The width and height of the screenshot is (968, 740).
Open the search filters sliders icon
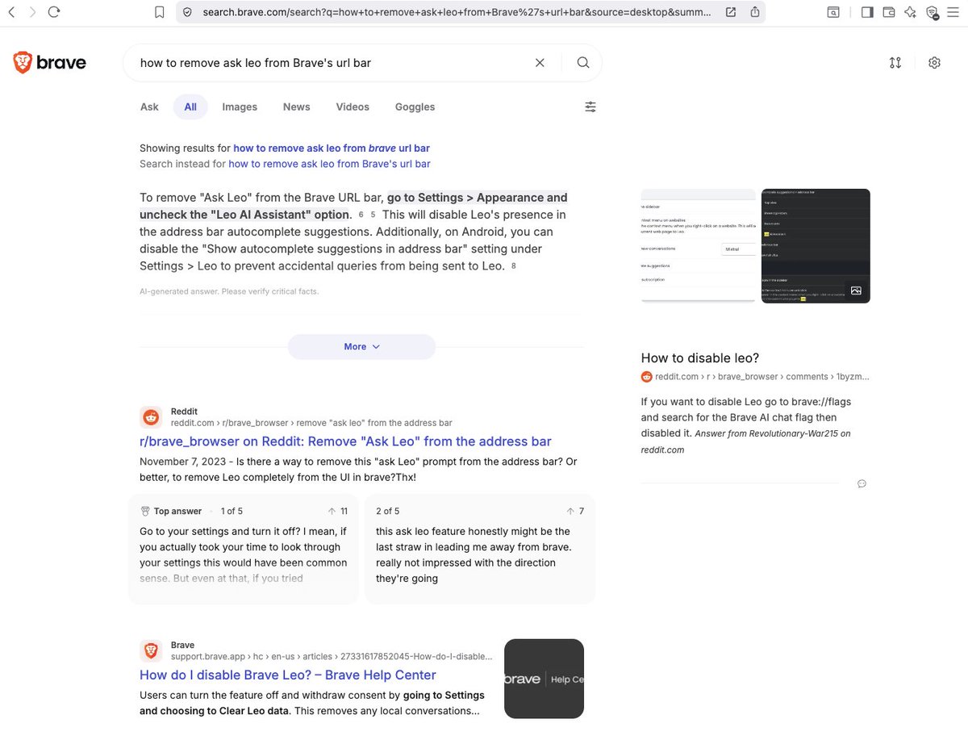pos(590,107)
